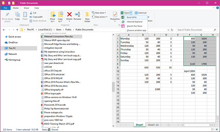Click the preview scroll down arrow
220x132 pixels.
click(x=218, y=121)
